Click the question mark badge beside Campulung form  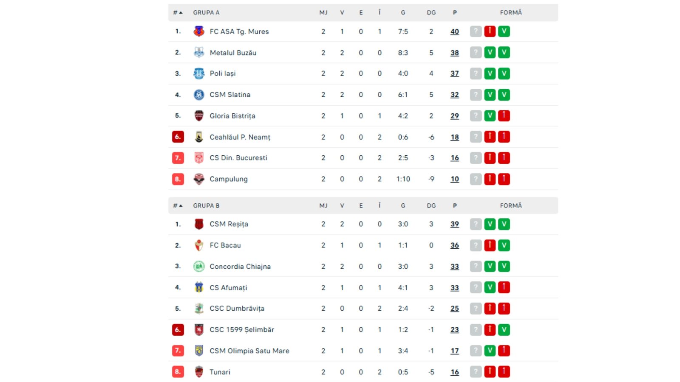(x=475, y=179)
